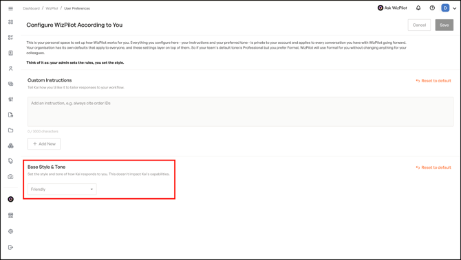This screenshot has height=260, width=461.
Task: Click the sidebar overlapping cards icon below the person
Action: (x=10, y=84)
